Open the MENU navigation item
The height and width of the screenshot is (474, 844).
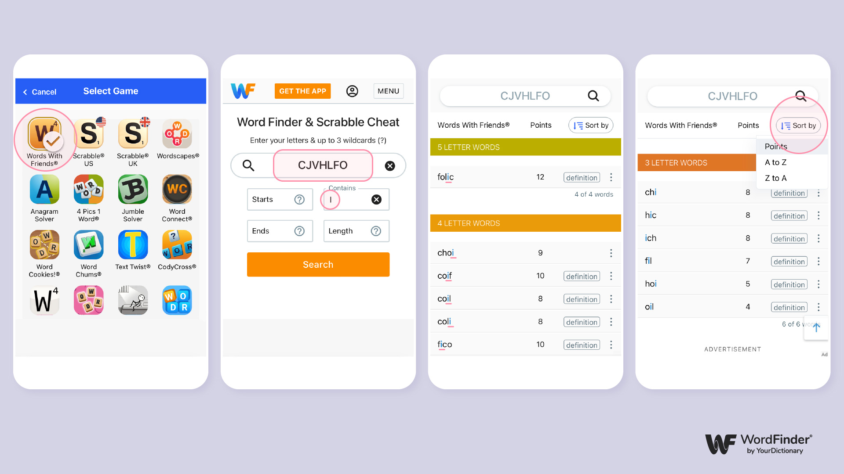tap(389, 91)
